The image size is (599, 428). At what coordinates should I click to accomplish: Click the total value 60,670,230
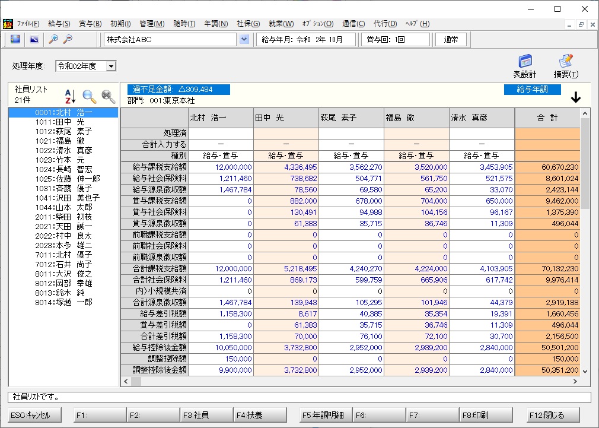(547, 167)
